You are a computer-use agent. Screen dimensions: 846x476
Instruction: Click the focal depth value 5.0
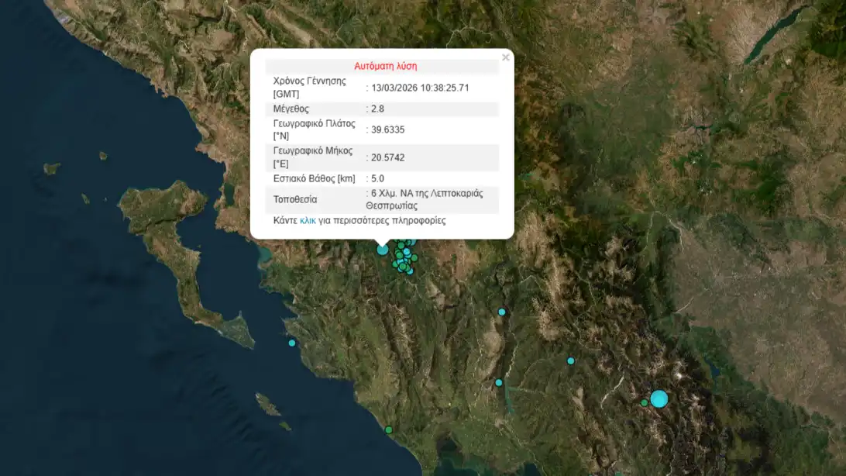pos(377,178)
